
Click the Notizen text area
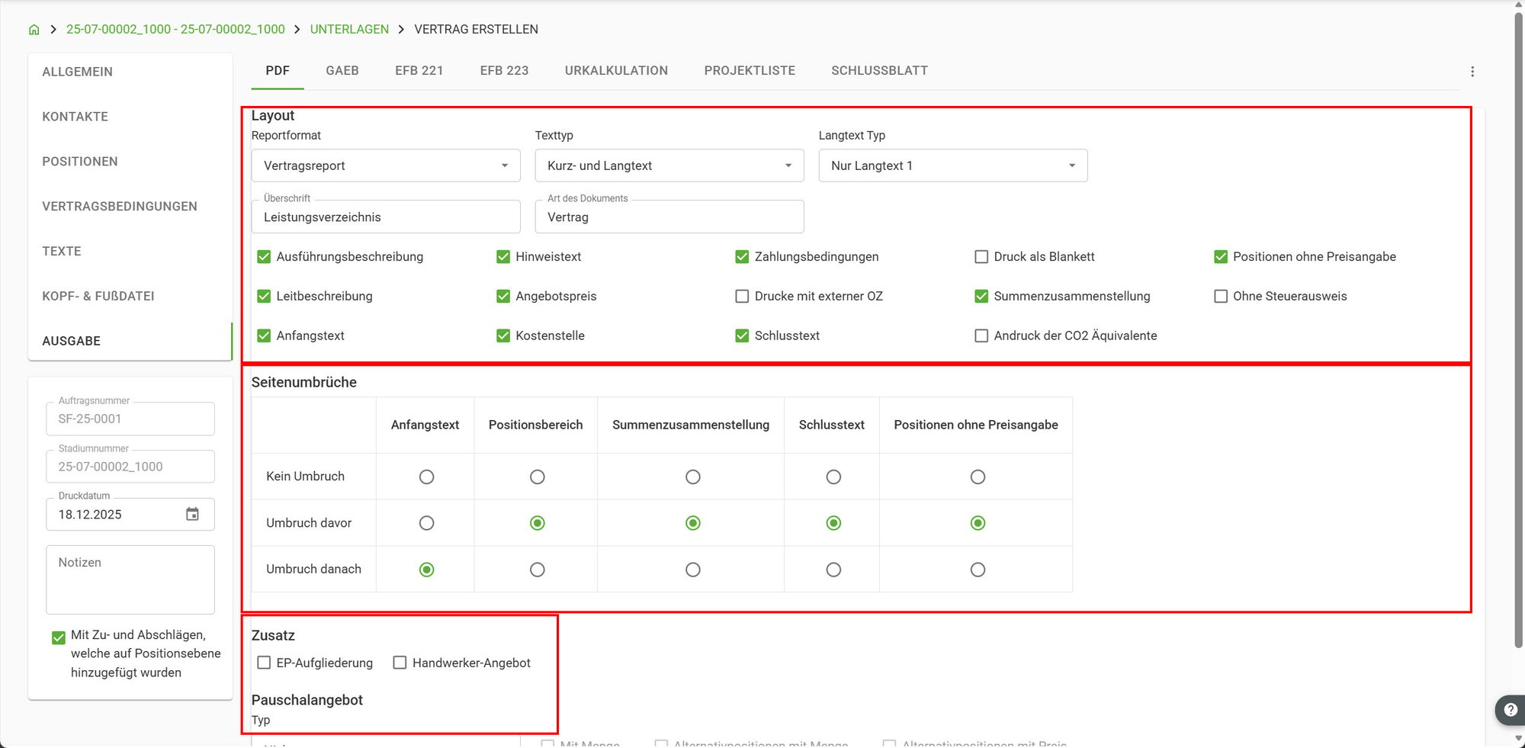[130, 579]
